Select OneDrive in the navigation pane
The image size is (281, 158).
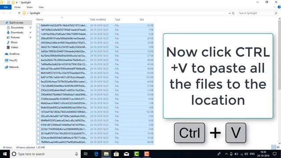[x=14, y=54]
